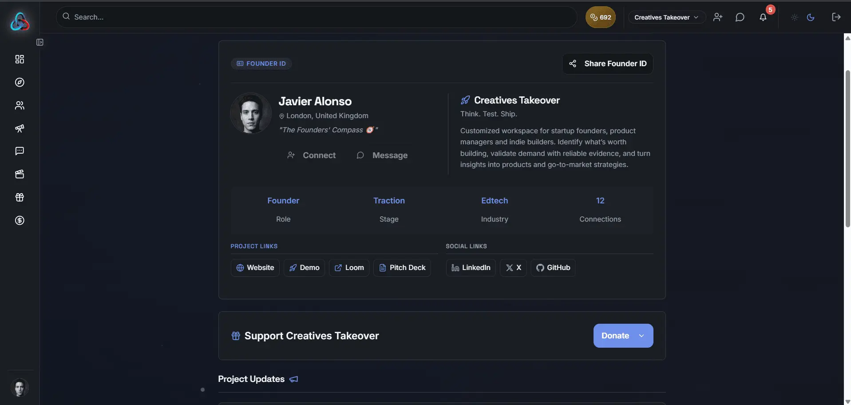Image resolution: width=851 pixels, height=405 pixels.
Task: Click the Connect button
Action: click(312, 155)
